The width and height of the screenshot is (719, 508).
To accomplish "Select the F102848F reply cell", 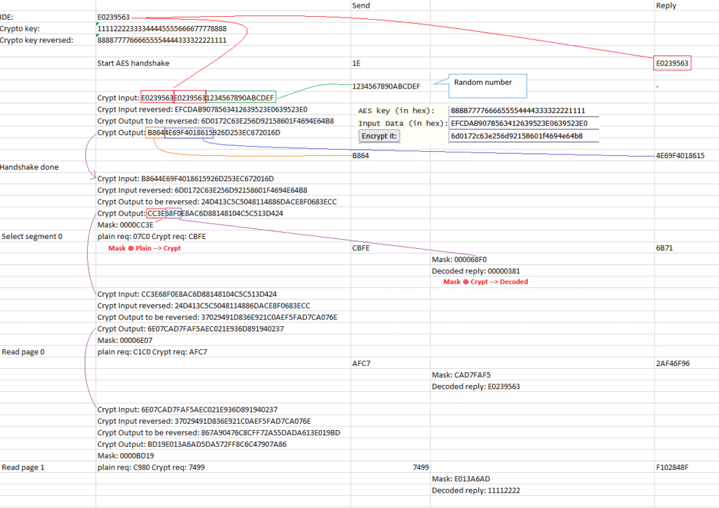I will click(x=673, y=467).
